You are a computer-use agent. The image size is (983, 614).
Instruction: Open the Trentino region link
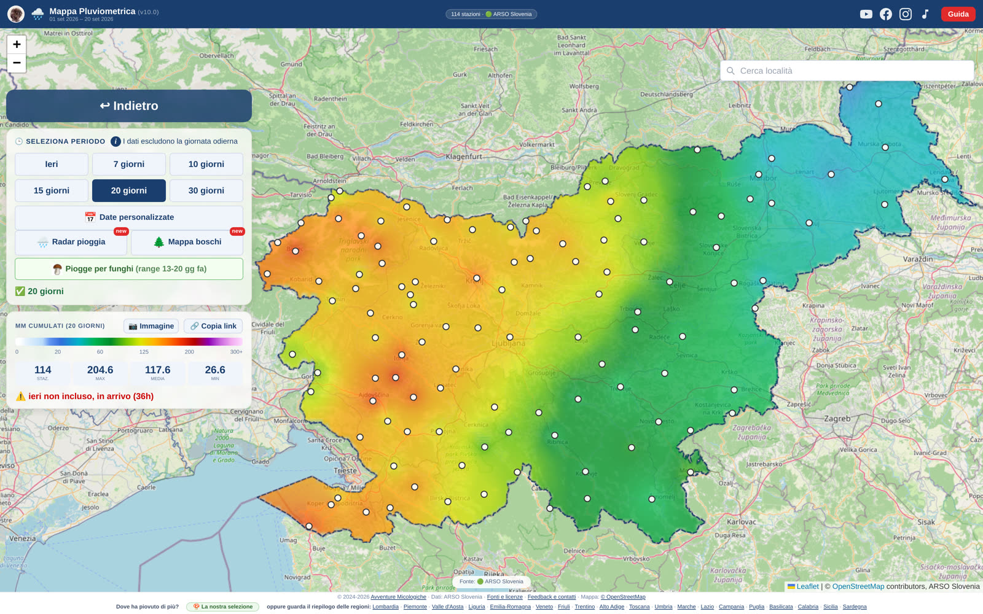[584, 607]
